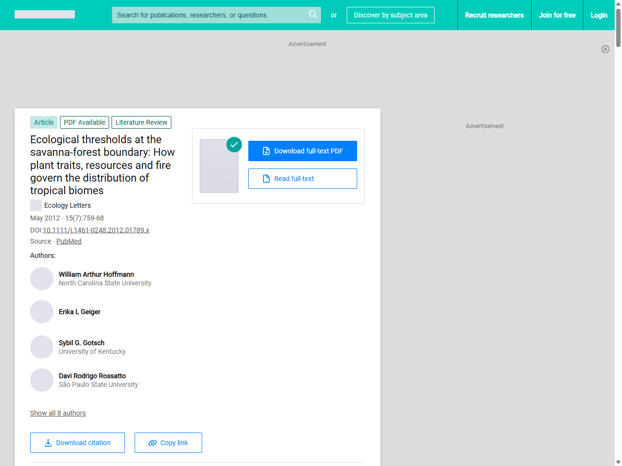Open the publication PDF preview thumbnail
The height and width of the screenshot is (466, 622).
219,166
